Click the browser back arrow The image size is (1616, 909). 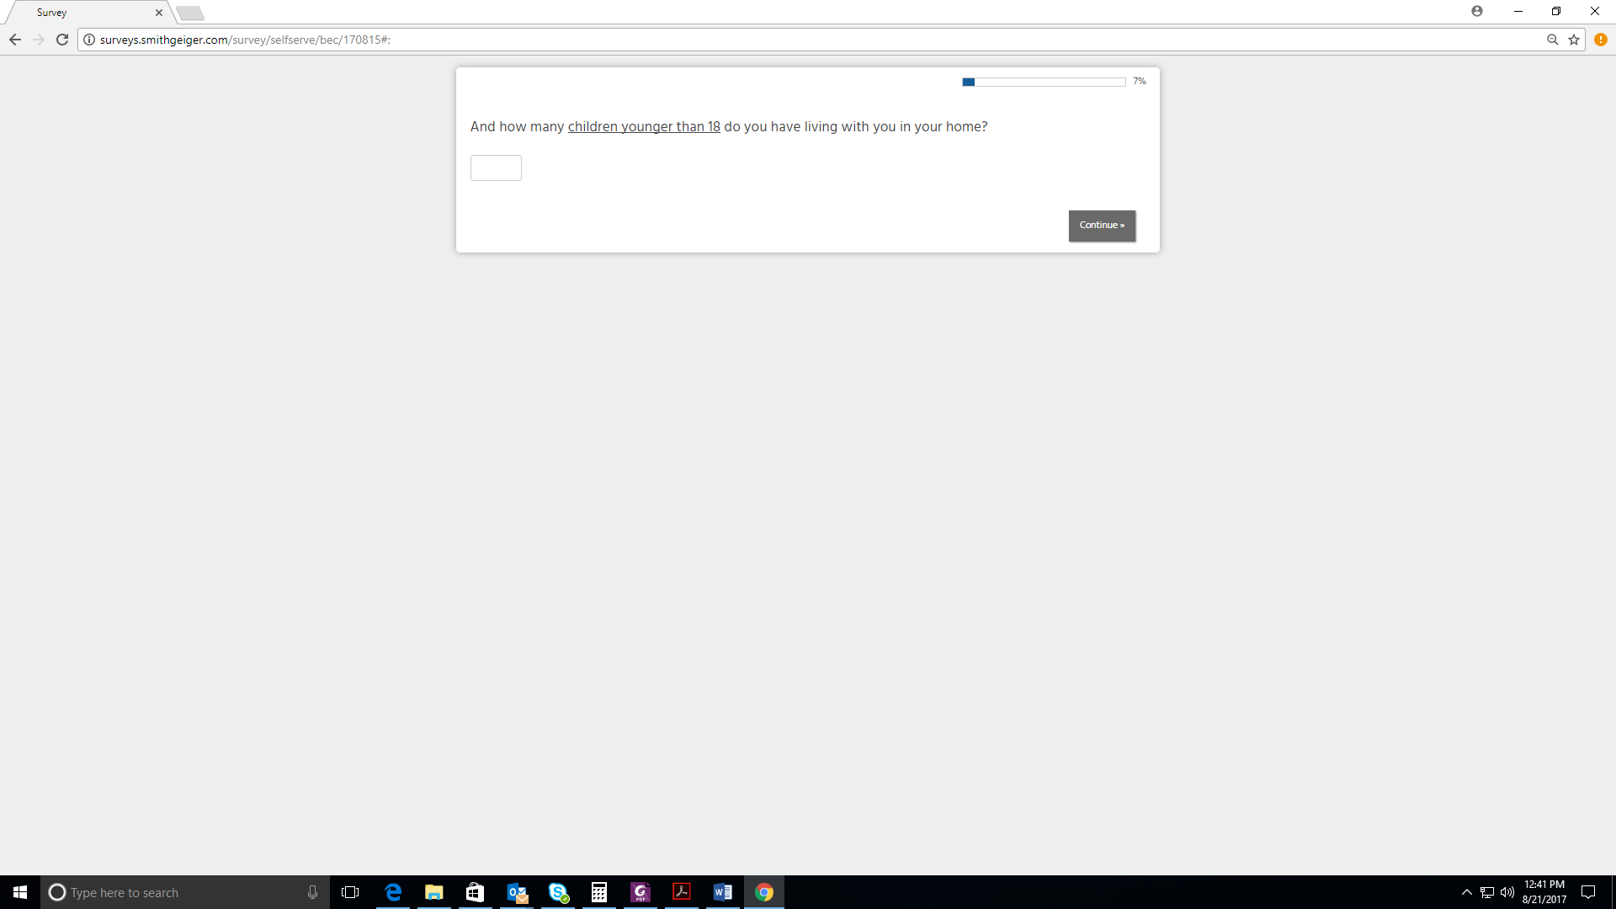click(15, 40)
